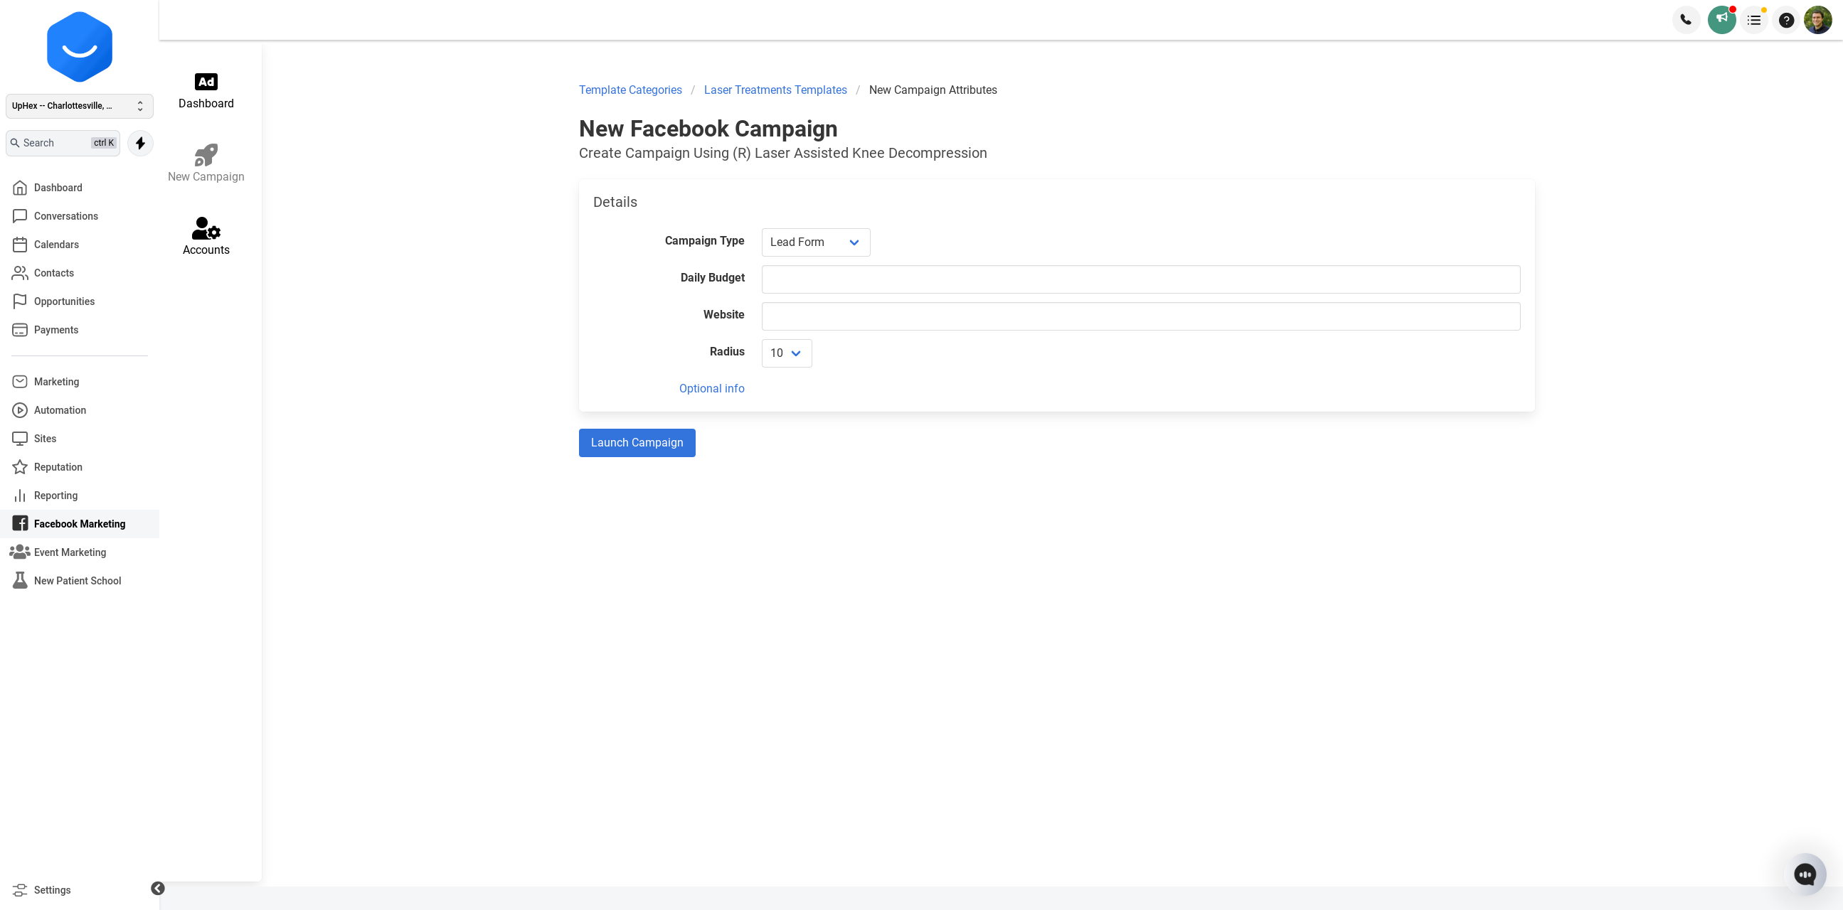Click the Reputation star icon
This screenshot has width=1843, height=910.
coord(20,467)
